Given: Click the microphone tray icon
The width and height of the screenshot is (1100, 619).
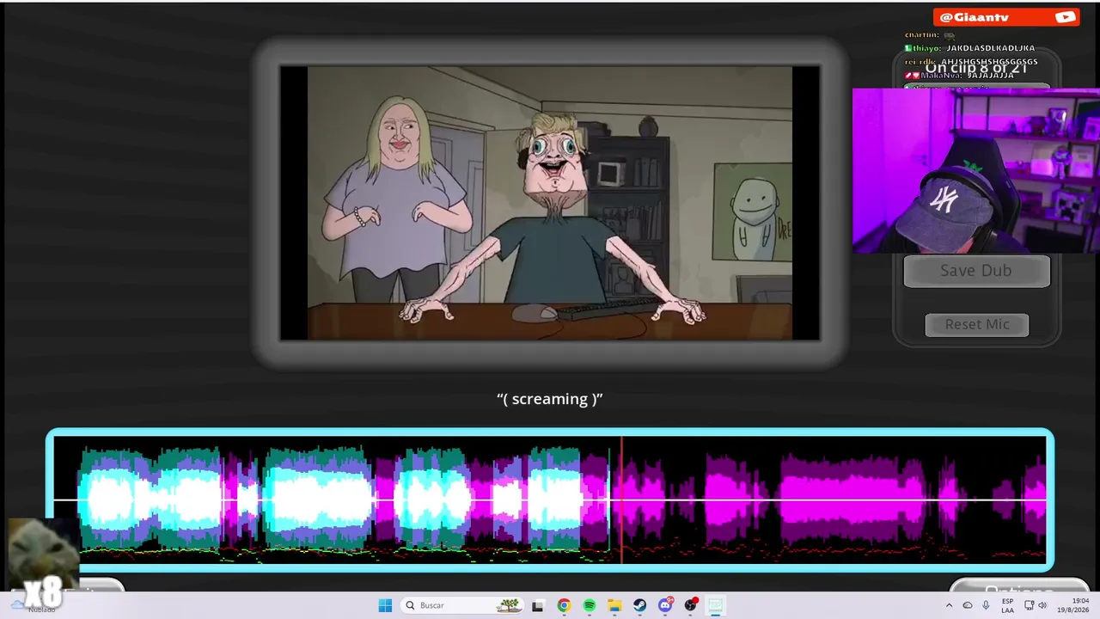Looking at the screenshot, I should pyautogui.click(x=987, y=605).
